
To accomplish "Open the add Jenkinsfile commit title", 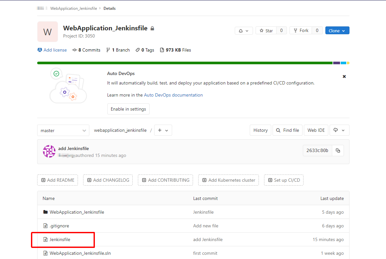I will pos(73,148).
